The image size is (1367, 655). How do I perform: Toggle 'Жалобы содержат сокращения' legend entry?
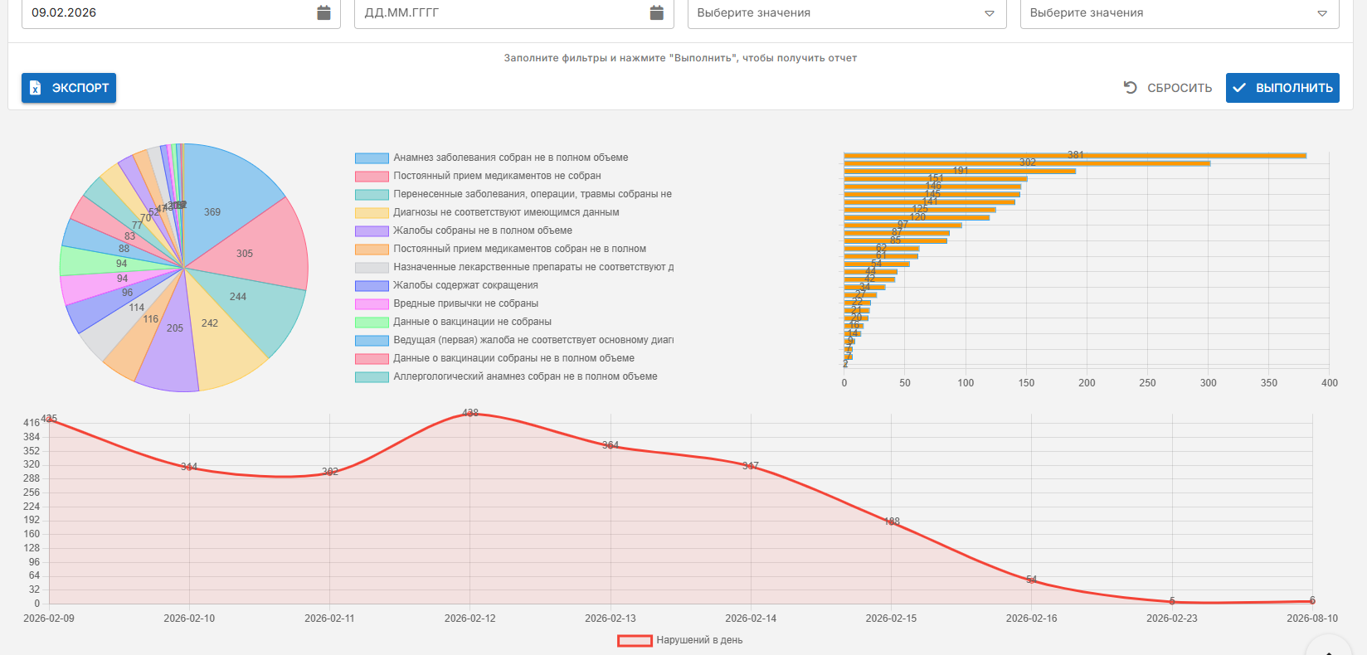tap(465, 285)
